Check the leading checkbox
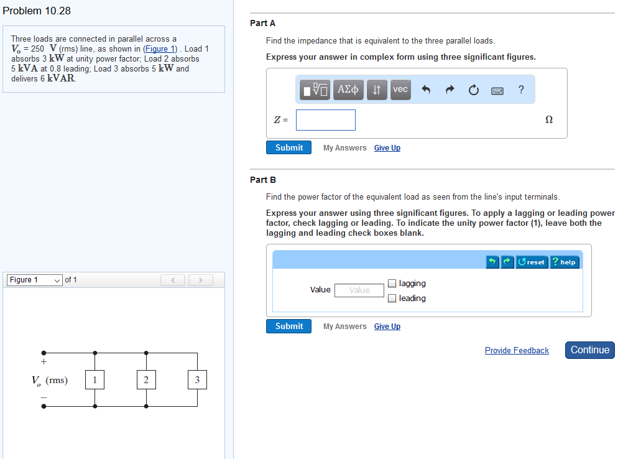623x459 pixels. coord(392,298)
